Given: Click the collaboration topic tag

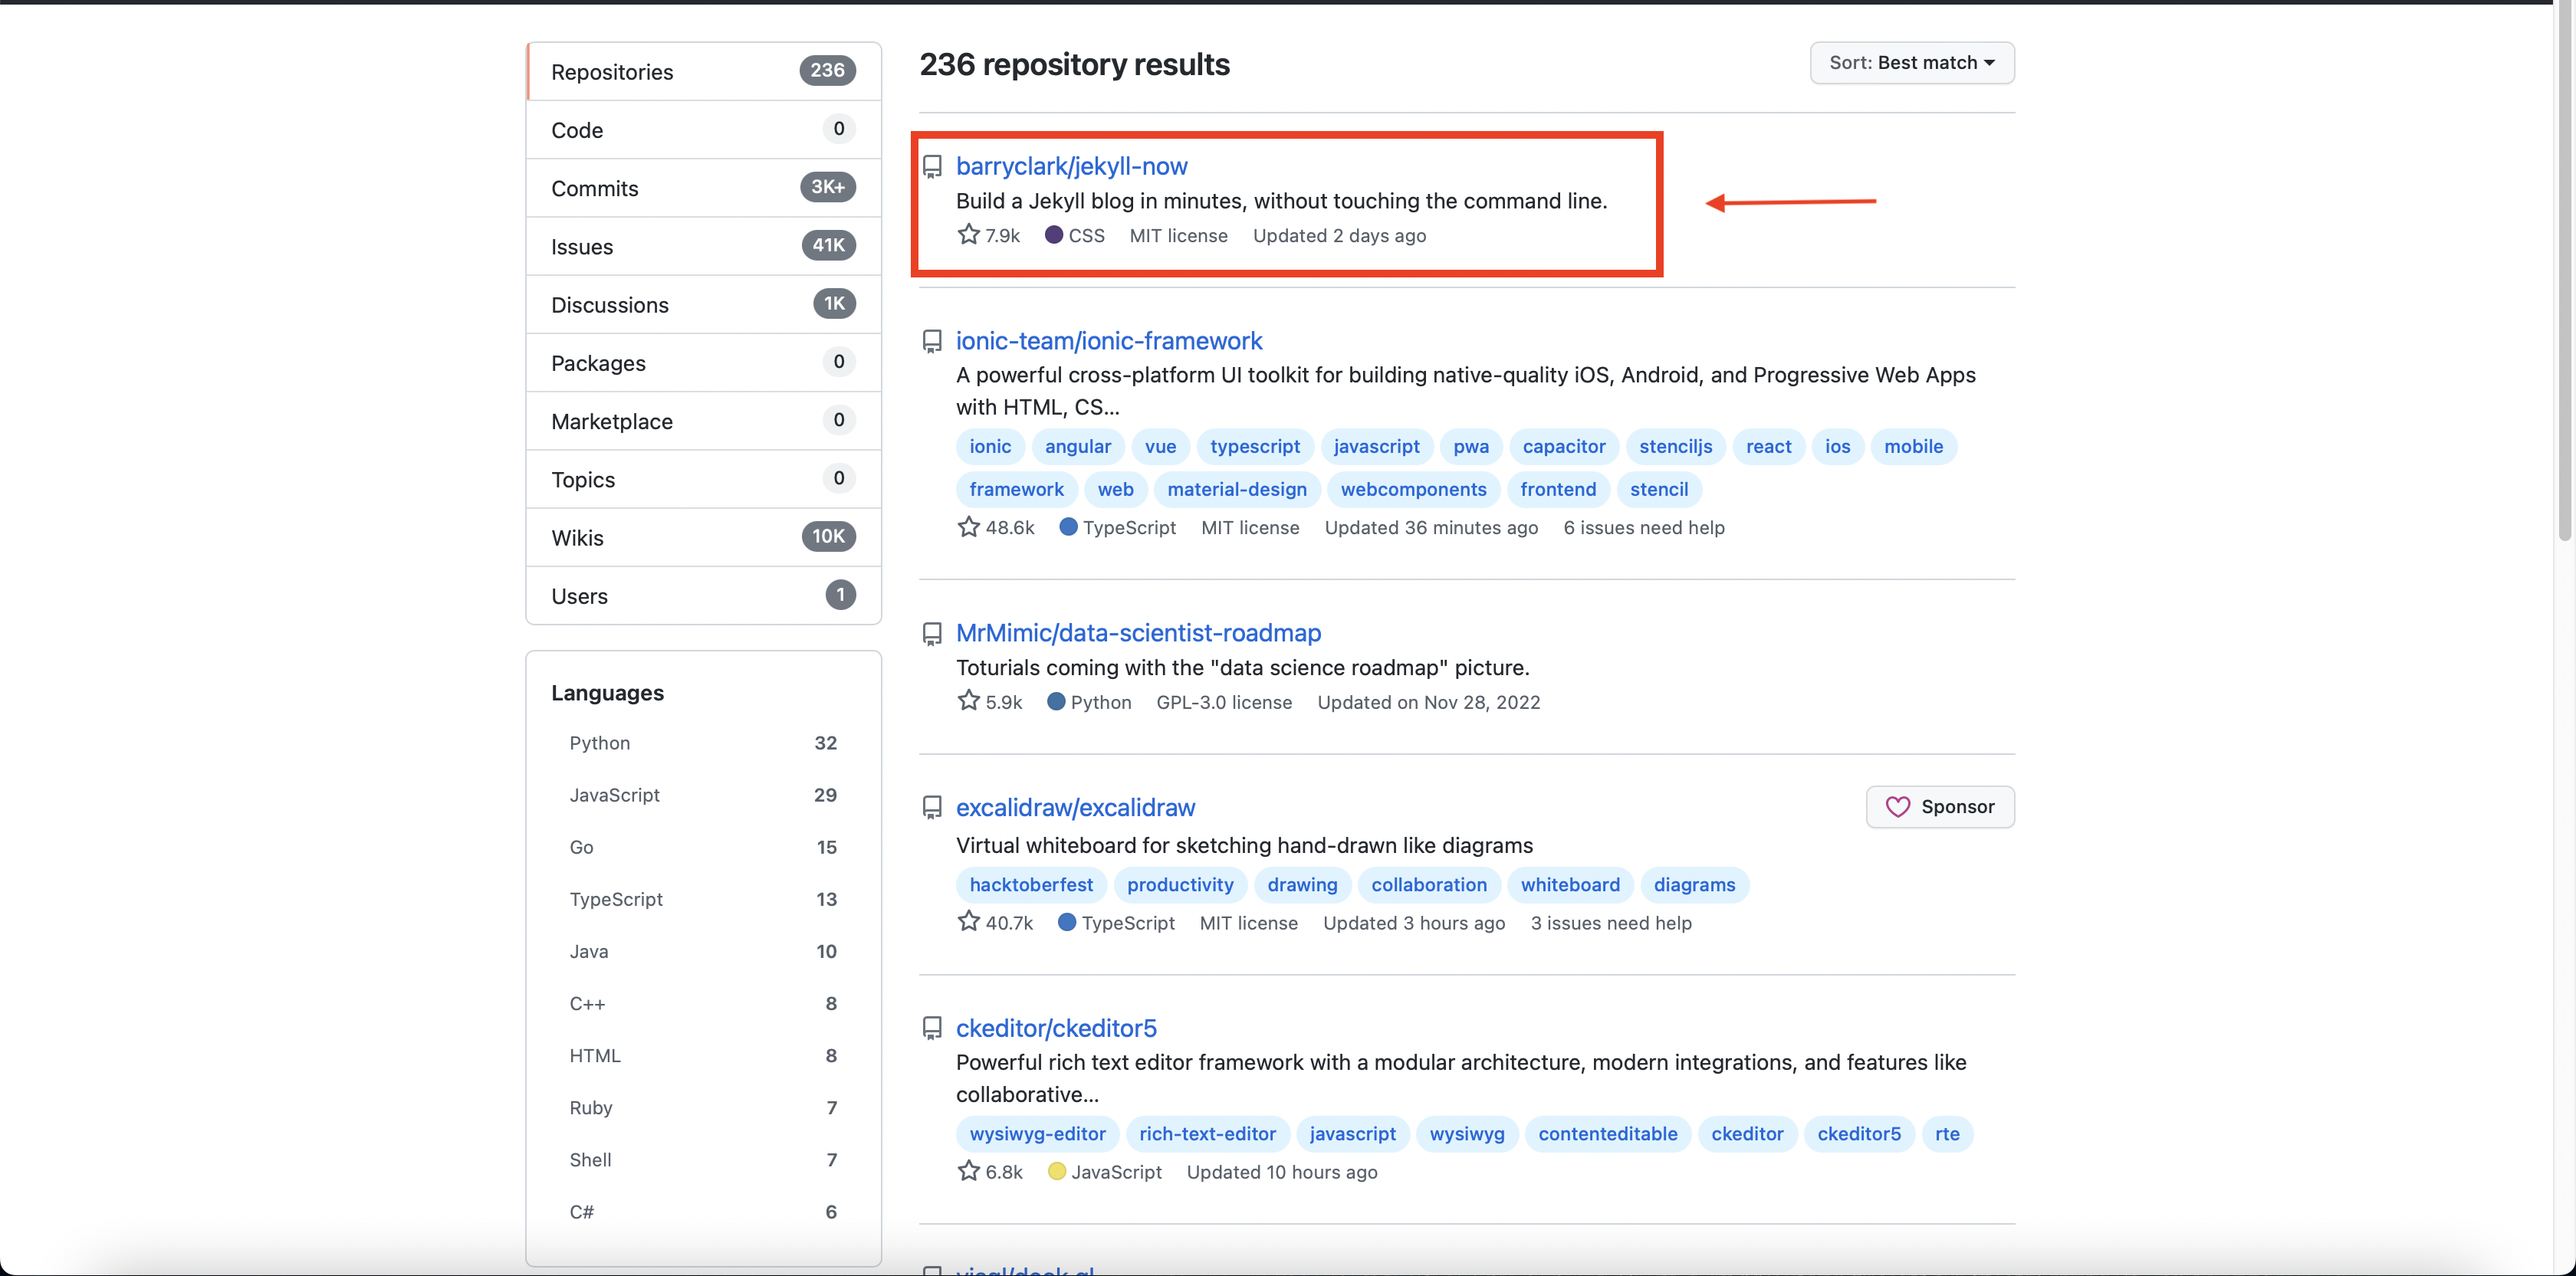Looking at the screenshot, I should pos(1428,884).
